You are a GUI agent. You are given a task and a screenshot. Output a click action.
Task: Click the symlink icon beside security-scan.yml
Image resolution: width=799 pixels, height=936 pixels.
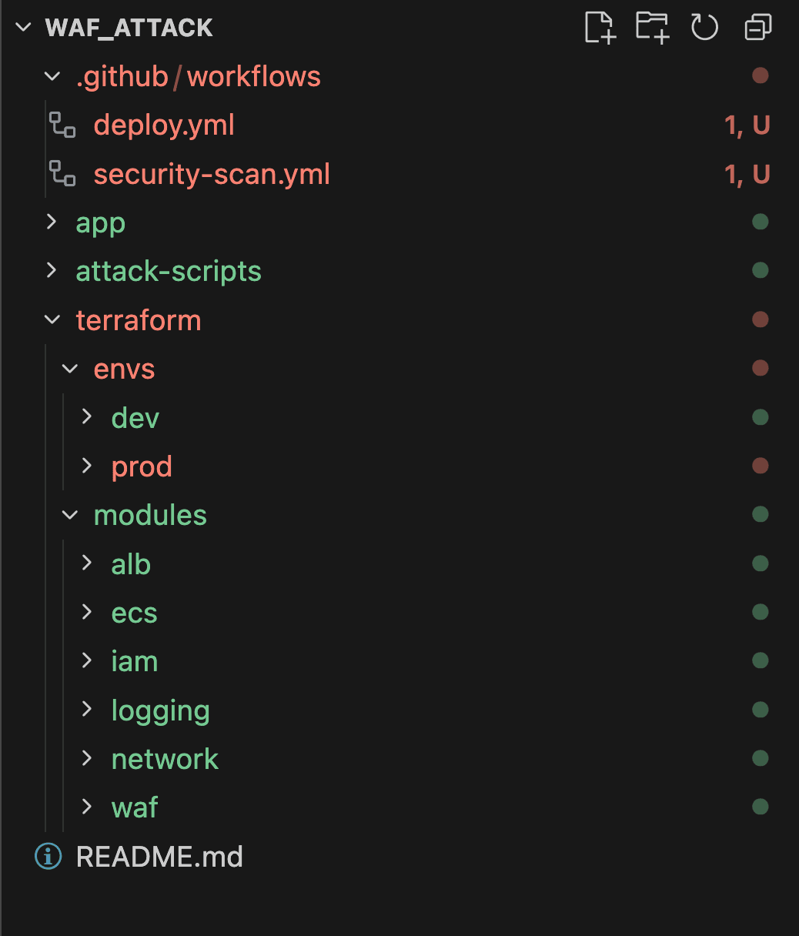click(63, 174)
